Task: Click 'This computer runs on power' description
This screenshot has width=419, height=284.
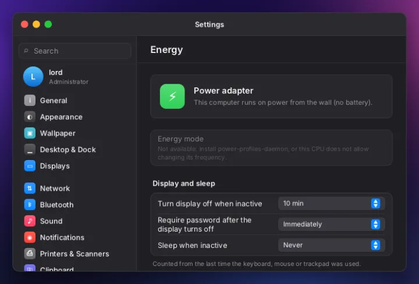Action: point(283,102)
